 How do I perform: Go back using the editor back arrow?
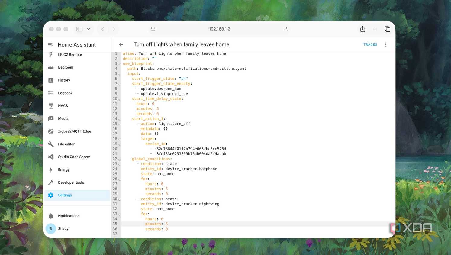coord(121,45)
